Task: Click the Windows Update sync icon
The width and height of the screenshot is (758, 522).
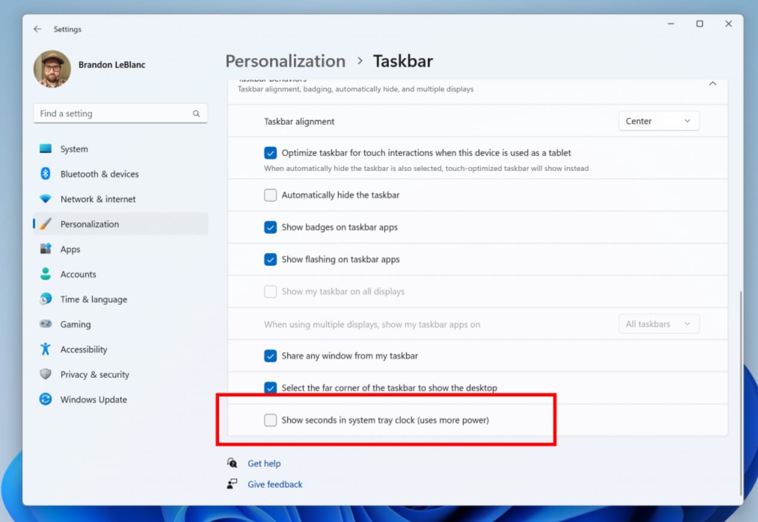Action: pyautogui.click(x=45, y=399)
